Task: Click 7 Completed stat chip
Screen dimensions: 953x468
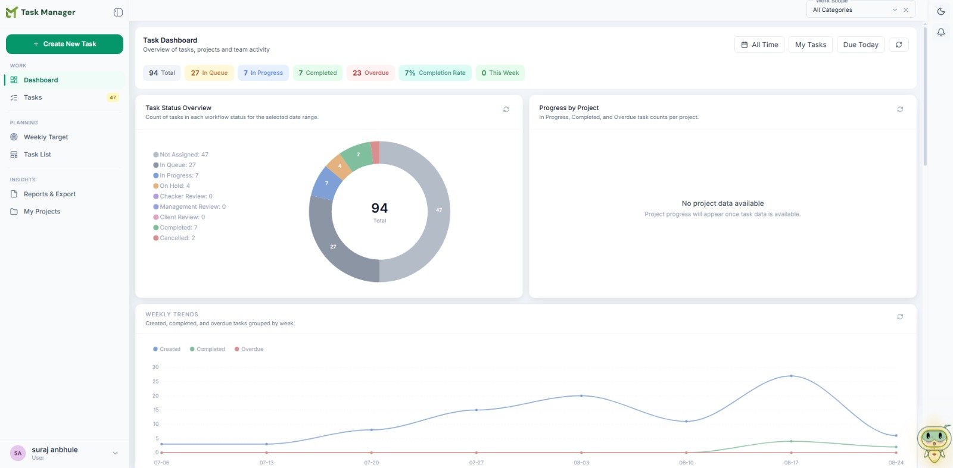Action: click(317, 73)
